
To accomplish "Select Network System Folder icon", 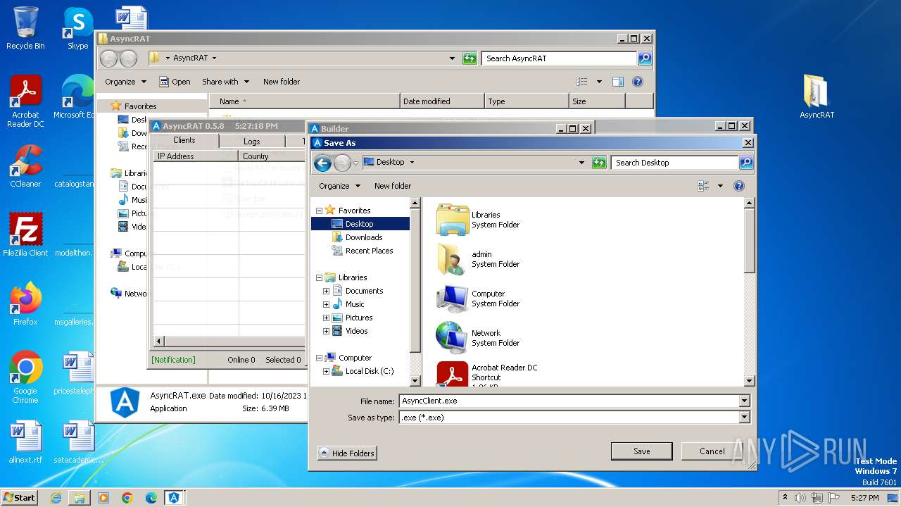I will [x=453, y=338].
